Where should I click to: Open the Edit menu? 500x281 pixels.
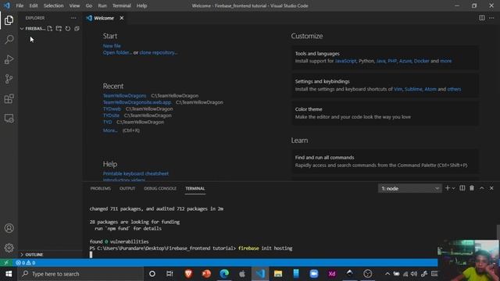pyautogui.click(x=34, y=5)
